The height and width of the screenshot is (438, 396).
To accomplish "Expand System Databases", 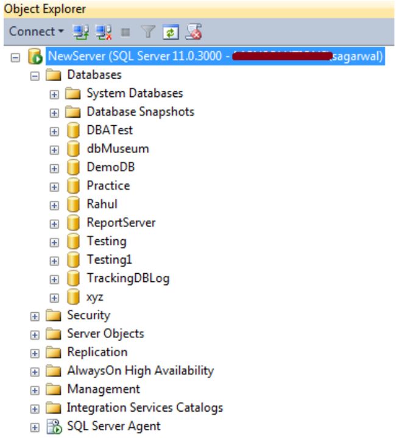I will (54, 95).
